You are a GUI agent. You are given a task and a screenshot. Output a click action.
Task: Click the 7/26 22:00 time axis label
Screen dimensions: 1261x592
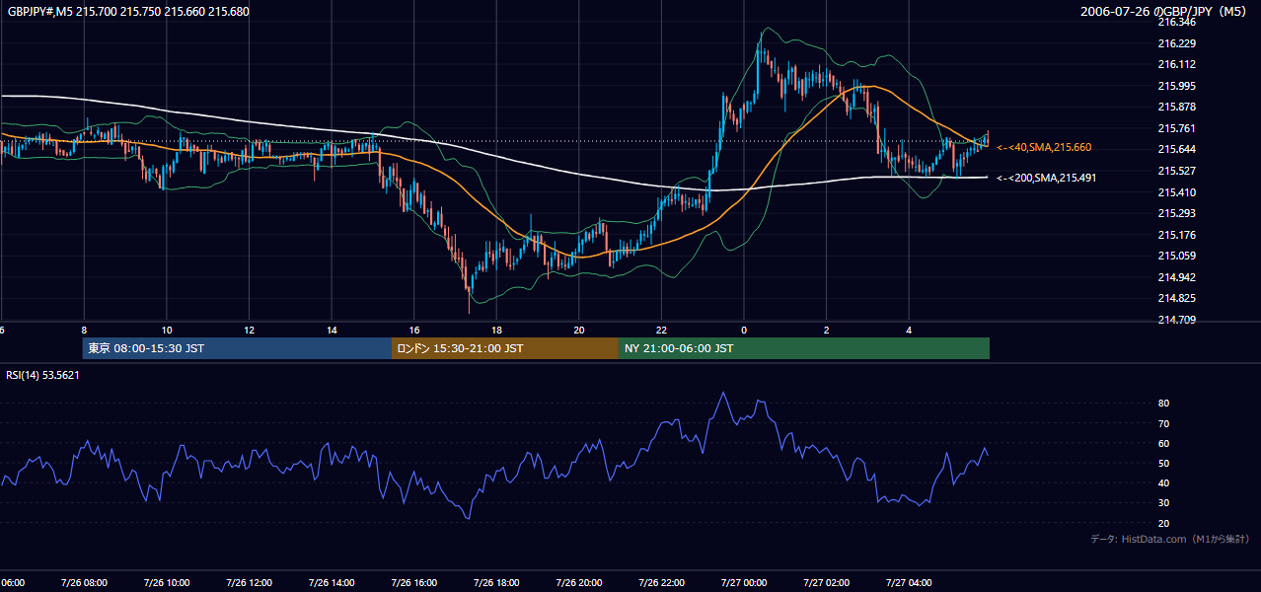pos(661,582)
